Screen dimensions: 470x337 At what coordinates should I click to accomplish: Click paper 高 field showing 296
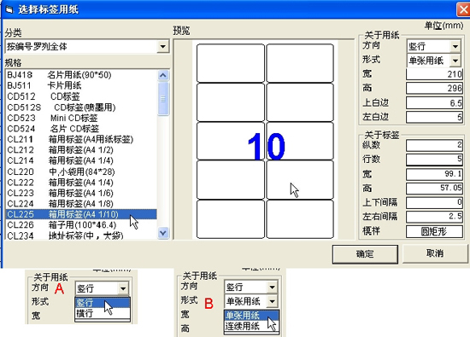click(x=434, y=88)
